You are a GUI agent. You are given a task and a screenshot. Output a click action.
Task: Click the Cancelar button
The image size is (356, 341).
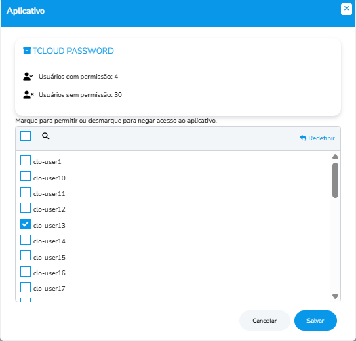pos(264,321)
